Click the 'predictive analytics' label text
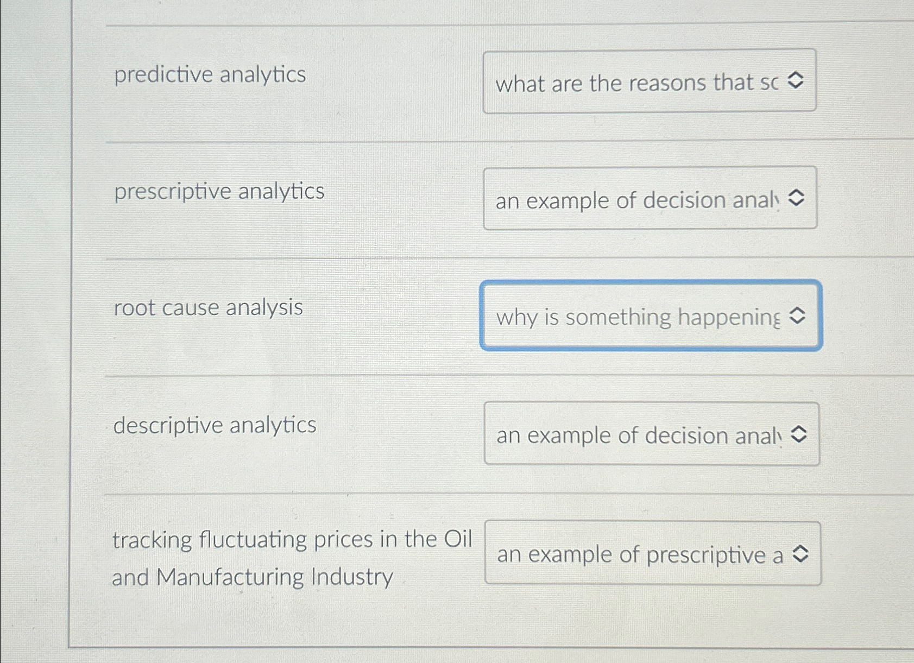The width and height of the screenshot is (914, 663). 211,75
